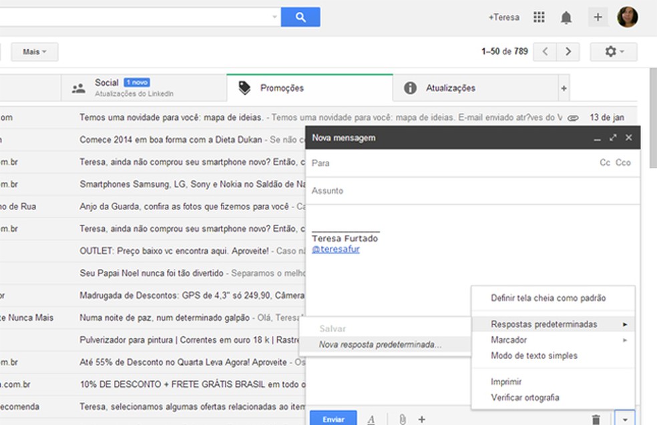Open the @teresafur signature link
The width and height of the screenshot is (657, 425).
[x=336, y=249]
